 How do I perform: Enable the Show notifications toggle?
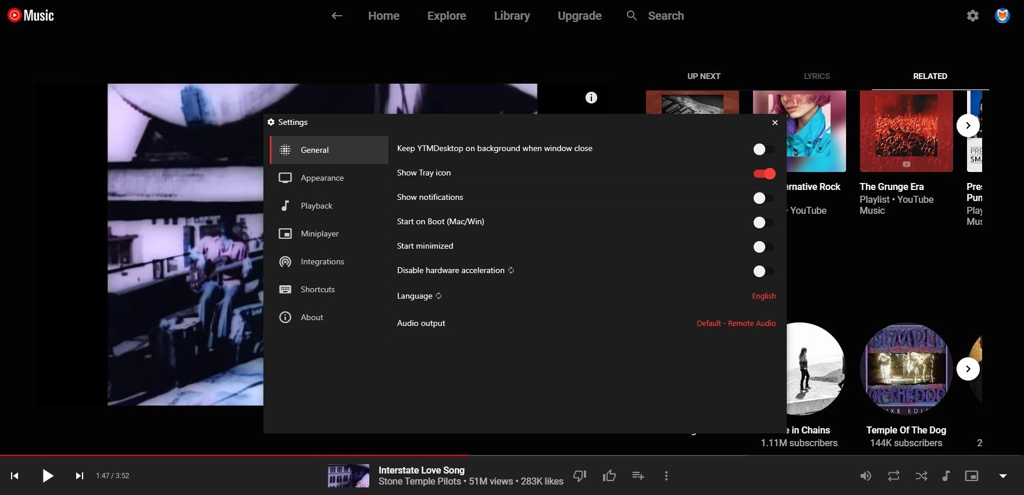764,198
